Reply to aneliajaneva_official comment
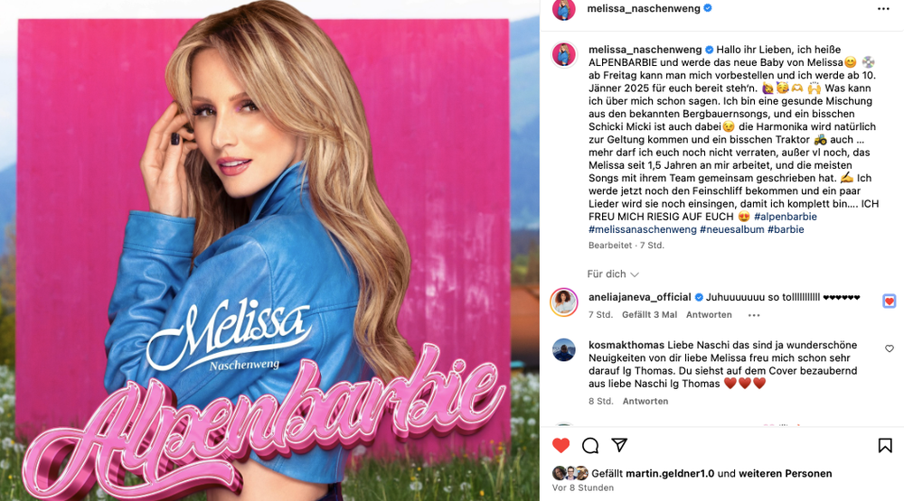Screen dimensions: 904x501 tap(709, 315)
